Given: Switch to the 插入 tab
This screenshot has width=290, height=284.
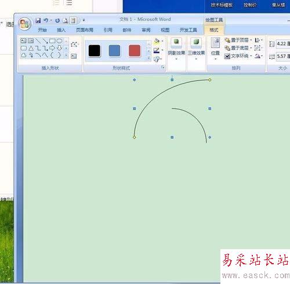Looking at the screenshot, I should click(x=61, y=30).
